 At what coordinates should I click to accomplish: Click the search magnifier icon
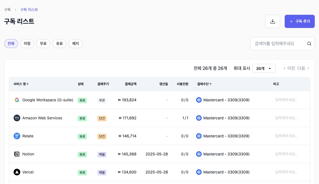pyautogui.click(x=309, y=44)
